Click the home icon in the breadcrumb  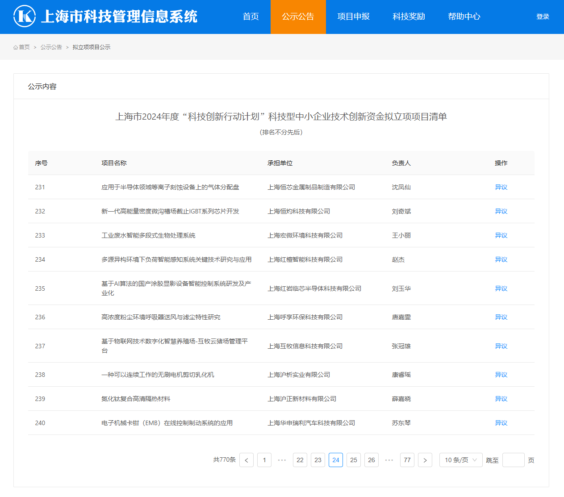[15, 47]
